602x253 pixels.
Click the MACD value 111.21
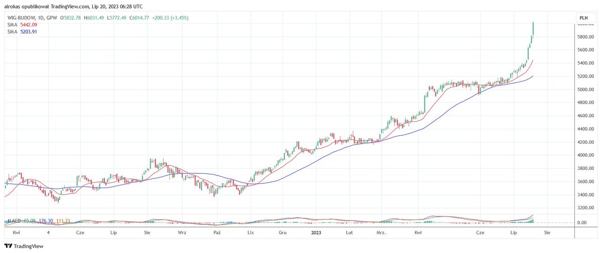click(63, 221)
